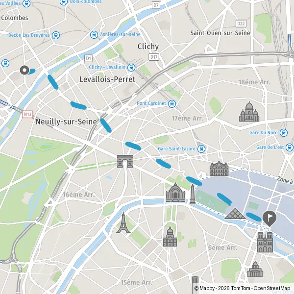This screenshot has height=294, width=294.
Task: Select the Eiffel Tower landmark icon
Action: click(x=123, y=222)
